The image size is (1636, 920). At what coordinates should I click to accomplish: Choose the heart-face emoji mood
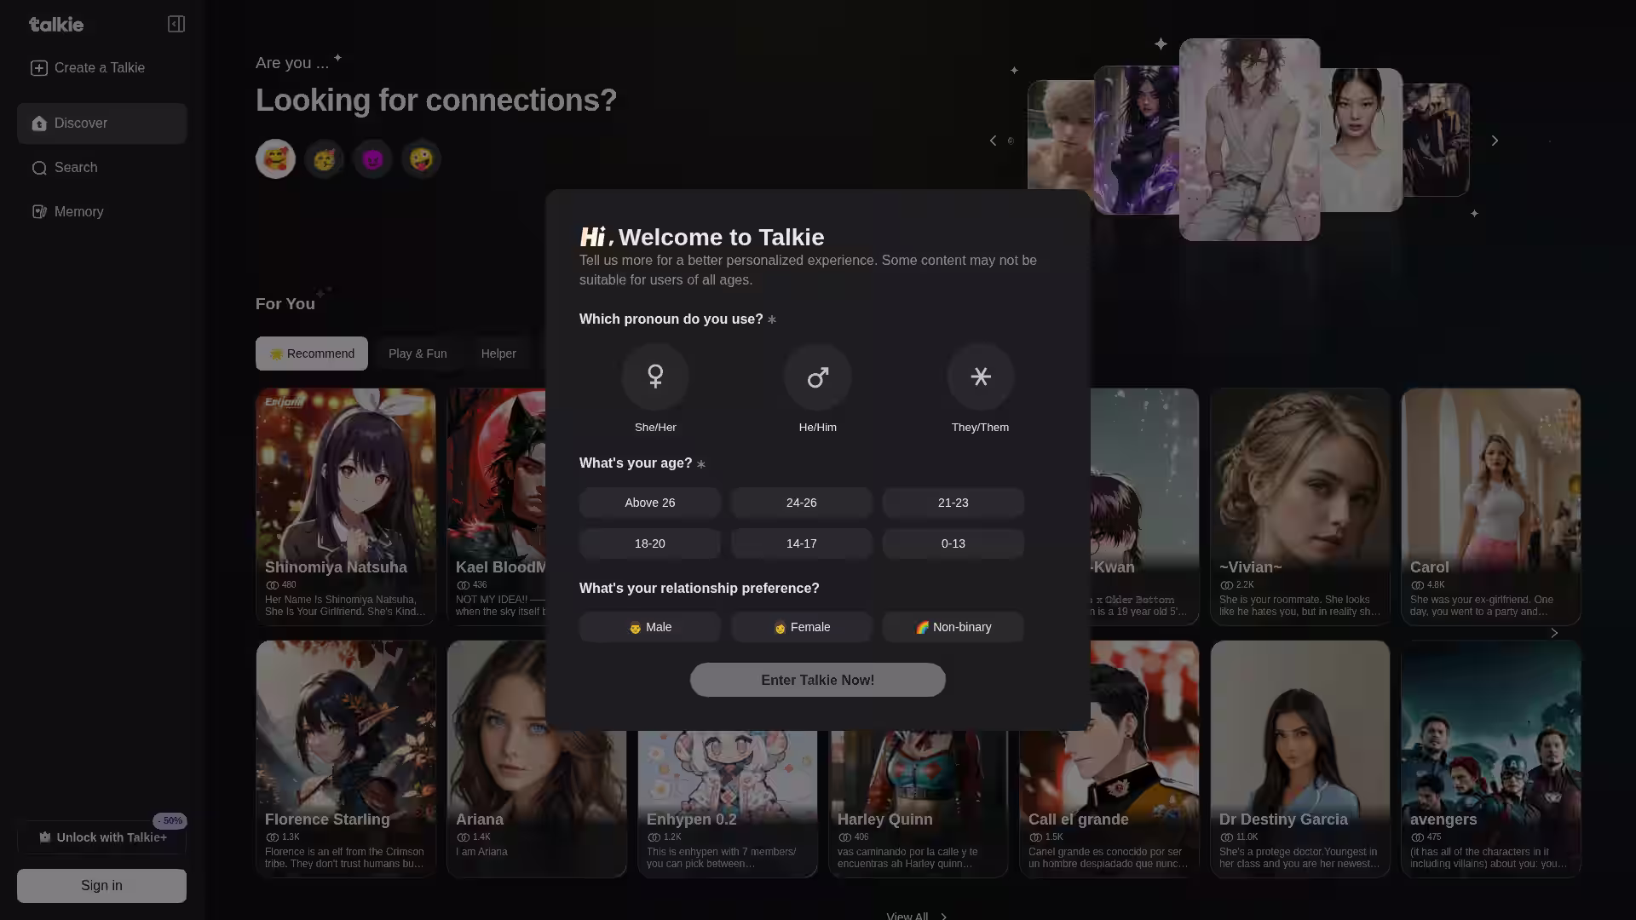point(275,159)
